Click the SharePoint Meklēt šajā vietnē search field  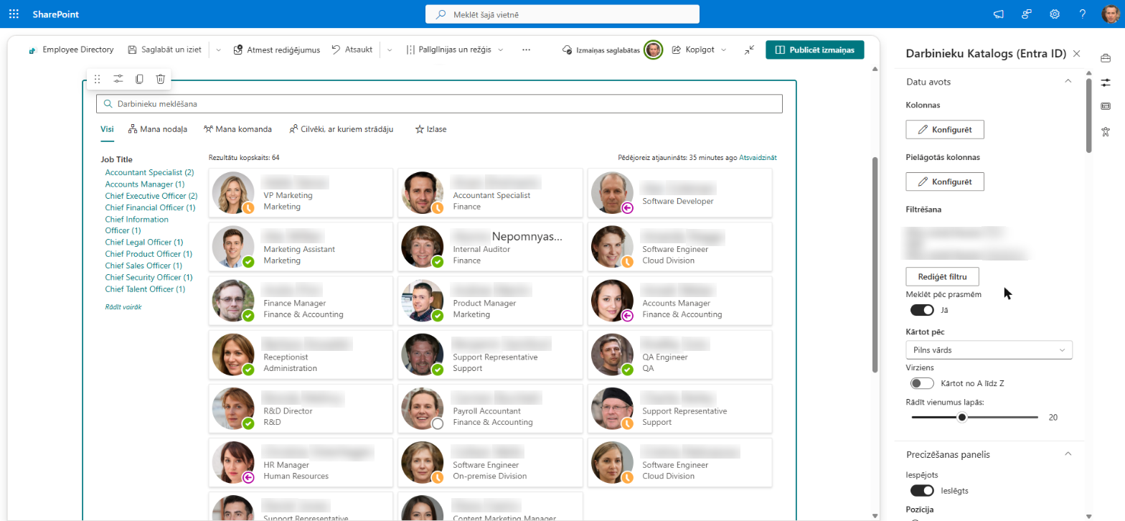(562, 14)
